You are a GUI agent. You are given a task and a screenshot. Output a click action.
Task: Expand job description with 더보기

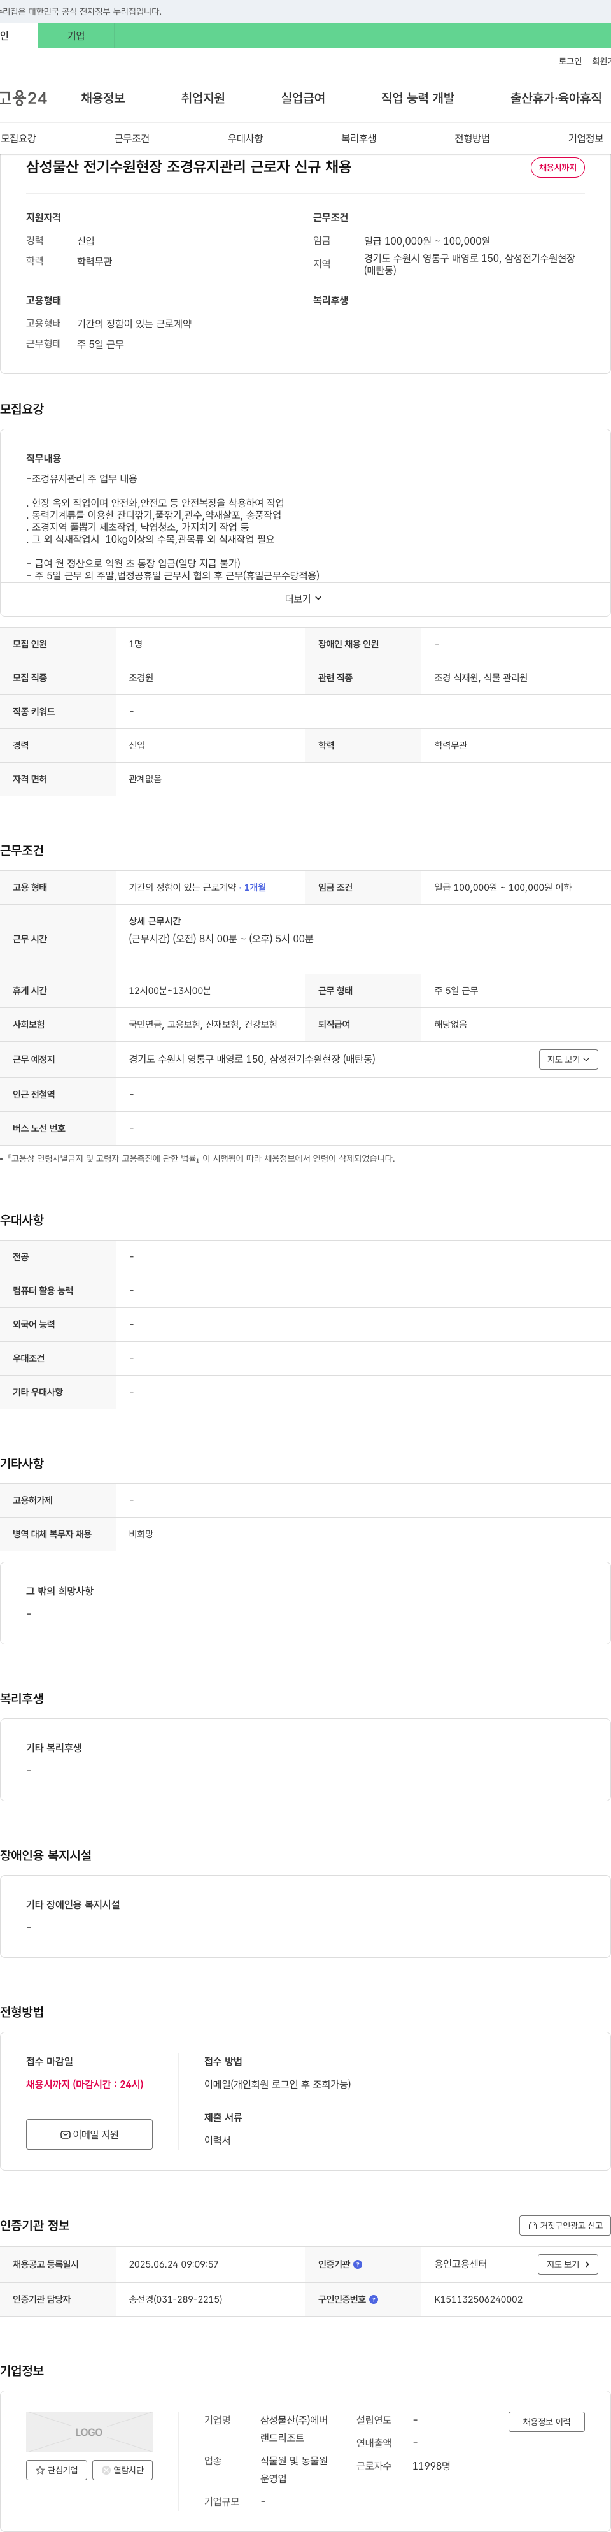(x=304, y=599)
